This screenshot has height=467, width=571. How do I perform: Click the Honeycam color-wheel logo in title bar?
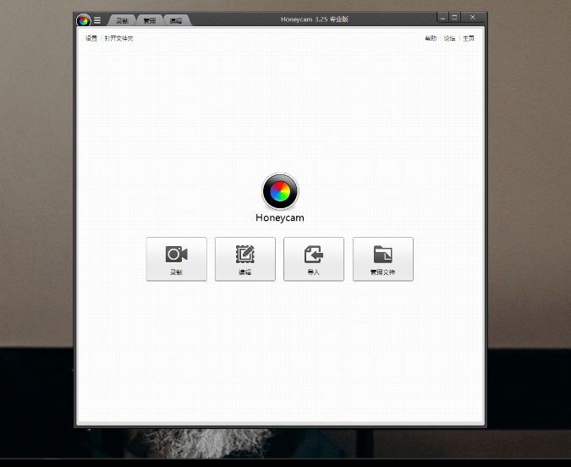click(x=84, y=21)
